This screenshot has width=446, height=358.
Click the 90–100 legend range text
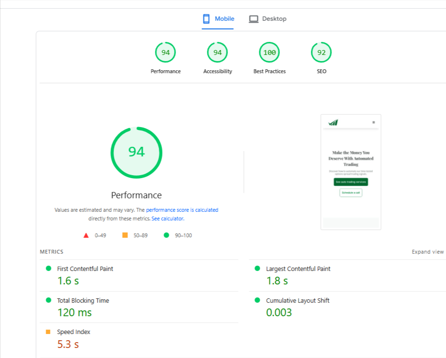[x=183, y=236]
